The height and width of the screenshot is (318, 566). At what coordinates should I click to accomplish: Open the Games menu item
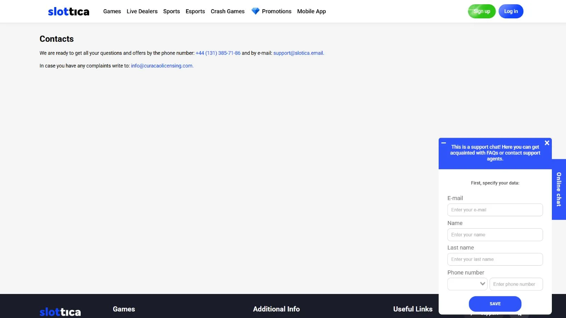(112, 11)
